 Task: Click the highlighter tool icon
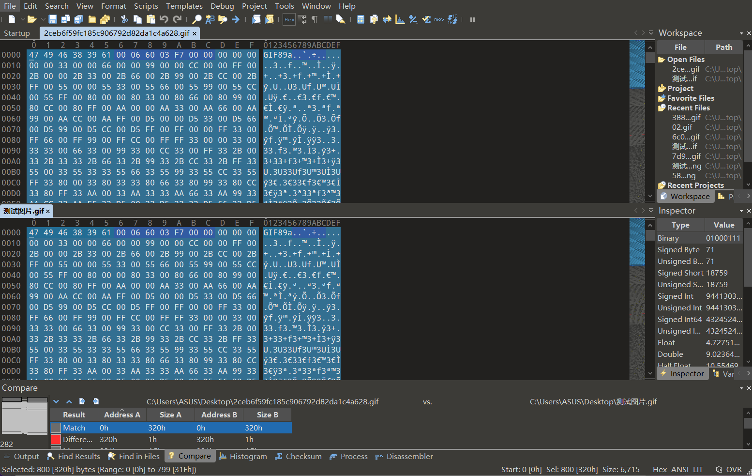[x=341, y=19]
